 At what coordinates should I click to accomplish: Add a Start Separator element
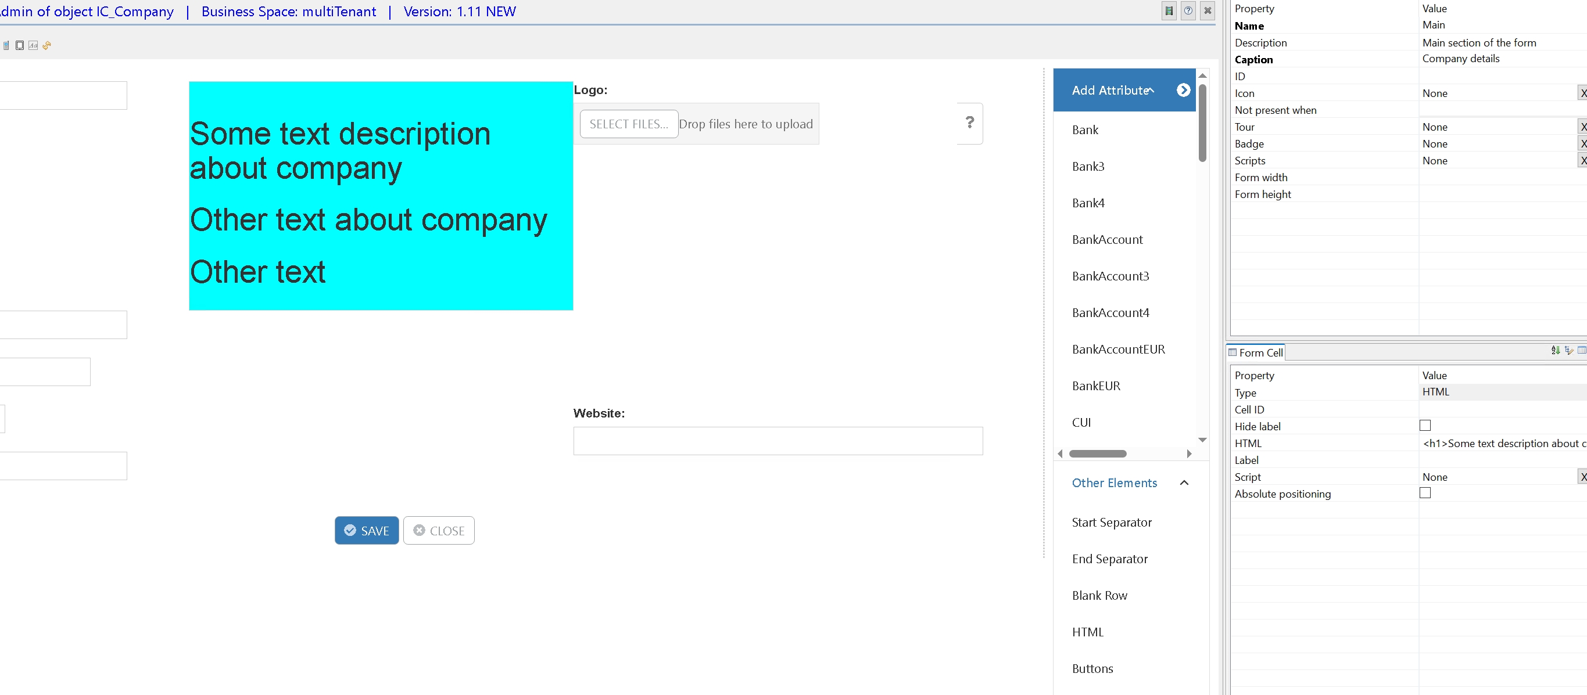(1112, 522)
